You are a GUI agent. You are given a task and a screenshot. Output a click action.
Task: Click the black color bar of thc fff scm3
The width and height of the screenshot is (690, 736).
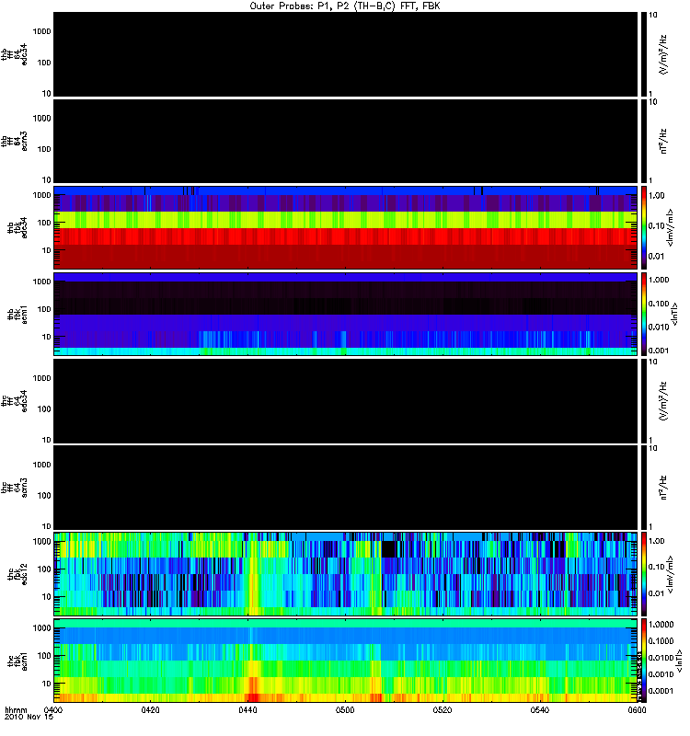[x=643, y=488]
